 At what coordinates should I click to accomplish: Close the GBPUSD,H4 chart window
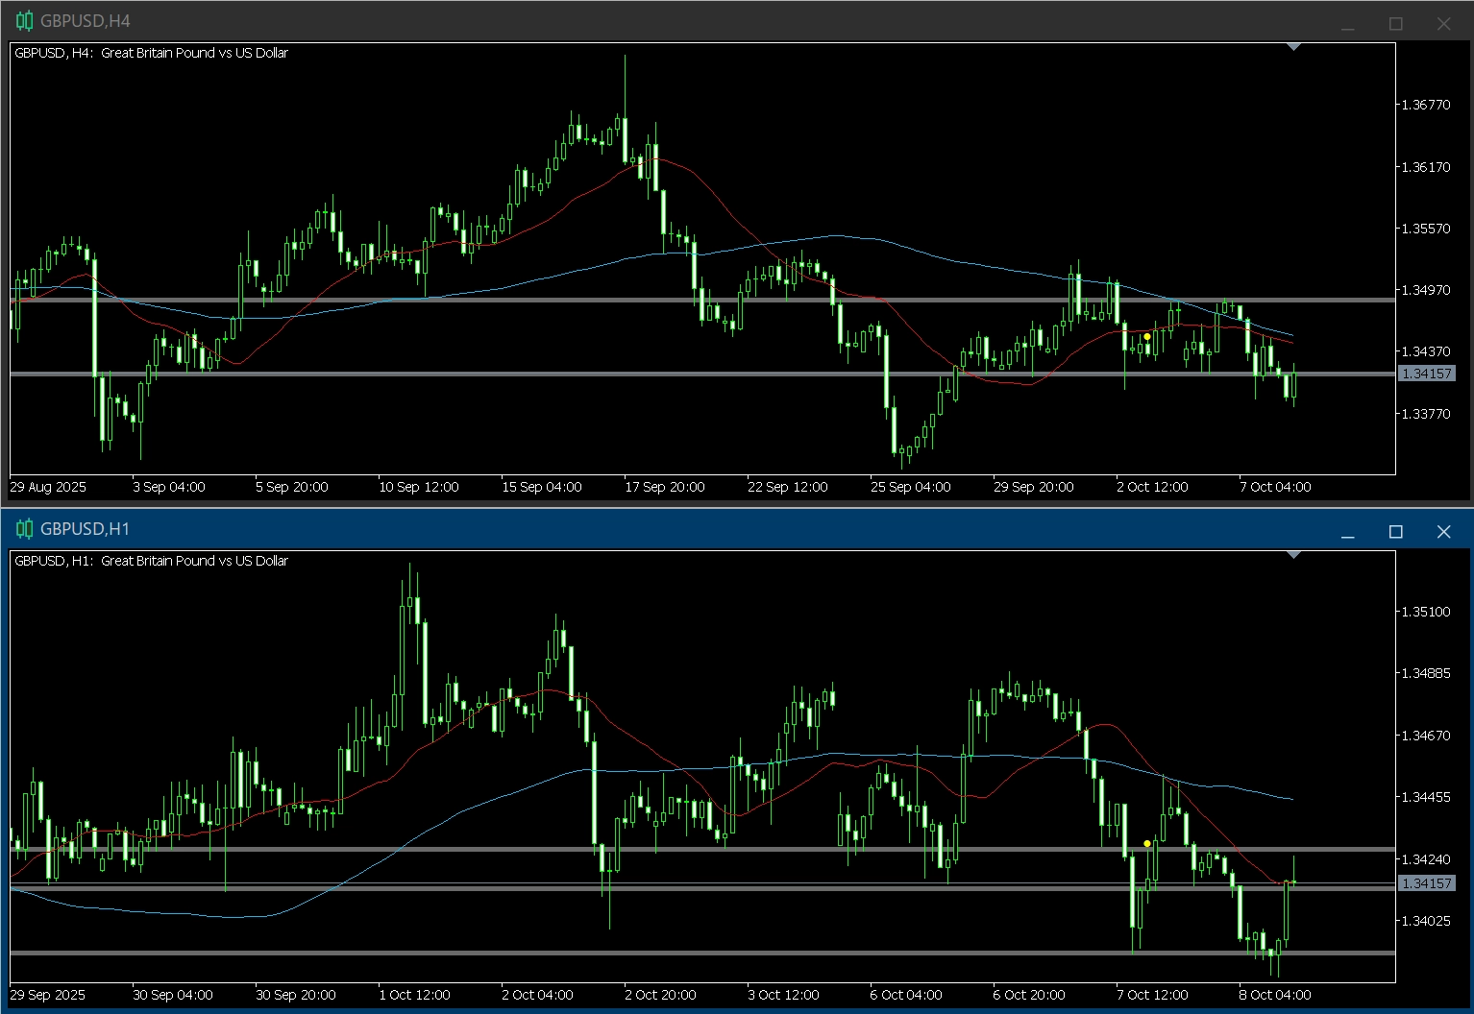point(1443,23)
